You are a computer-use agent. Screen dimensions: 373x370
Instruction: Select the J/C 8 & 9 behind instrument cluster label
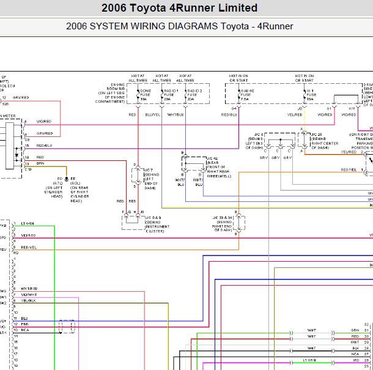157,224
